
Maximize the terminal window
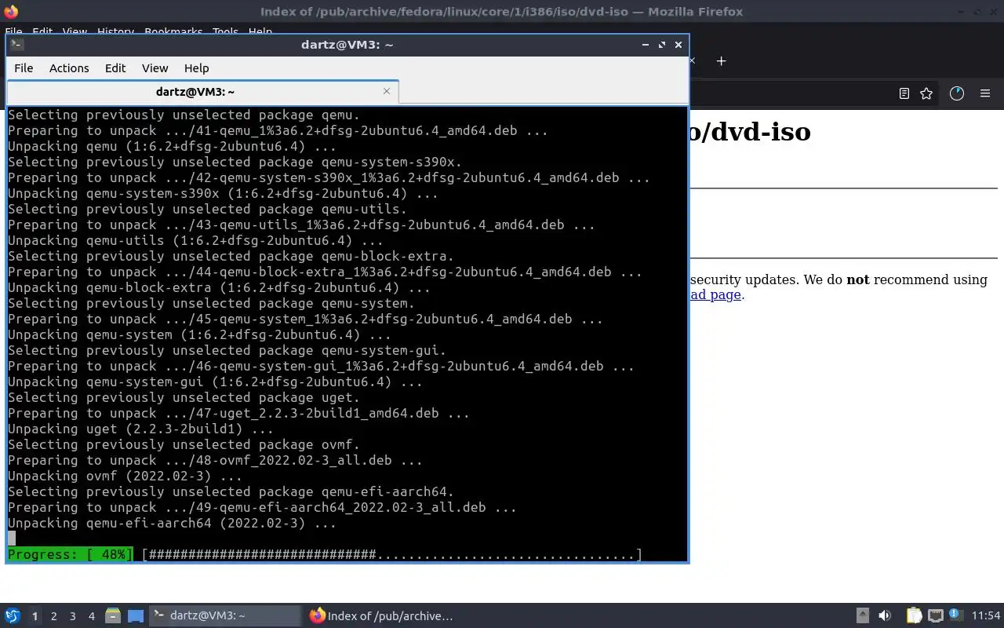point(662,45)
